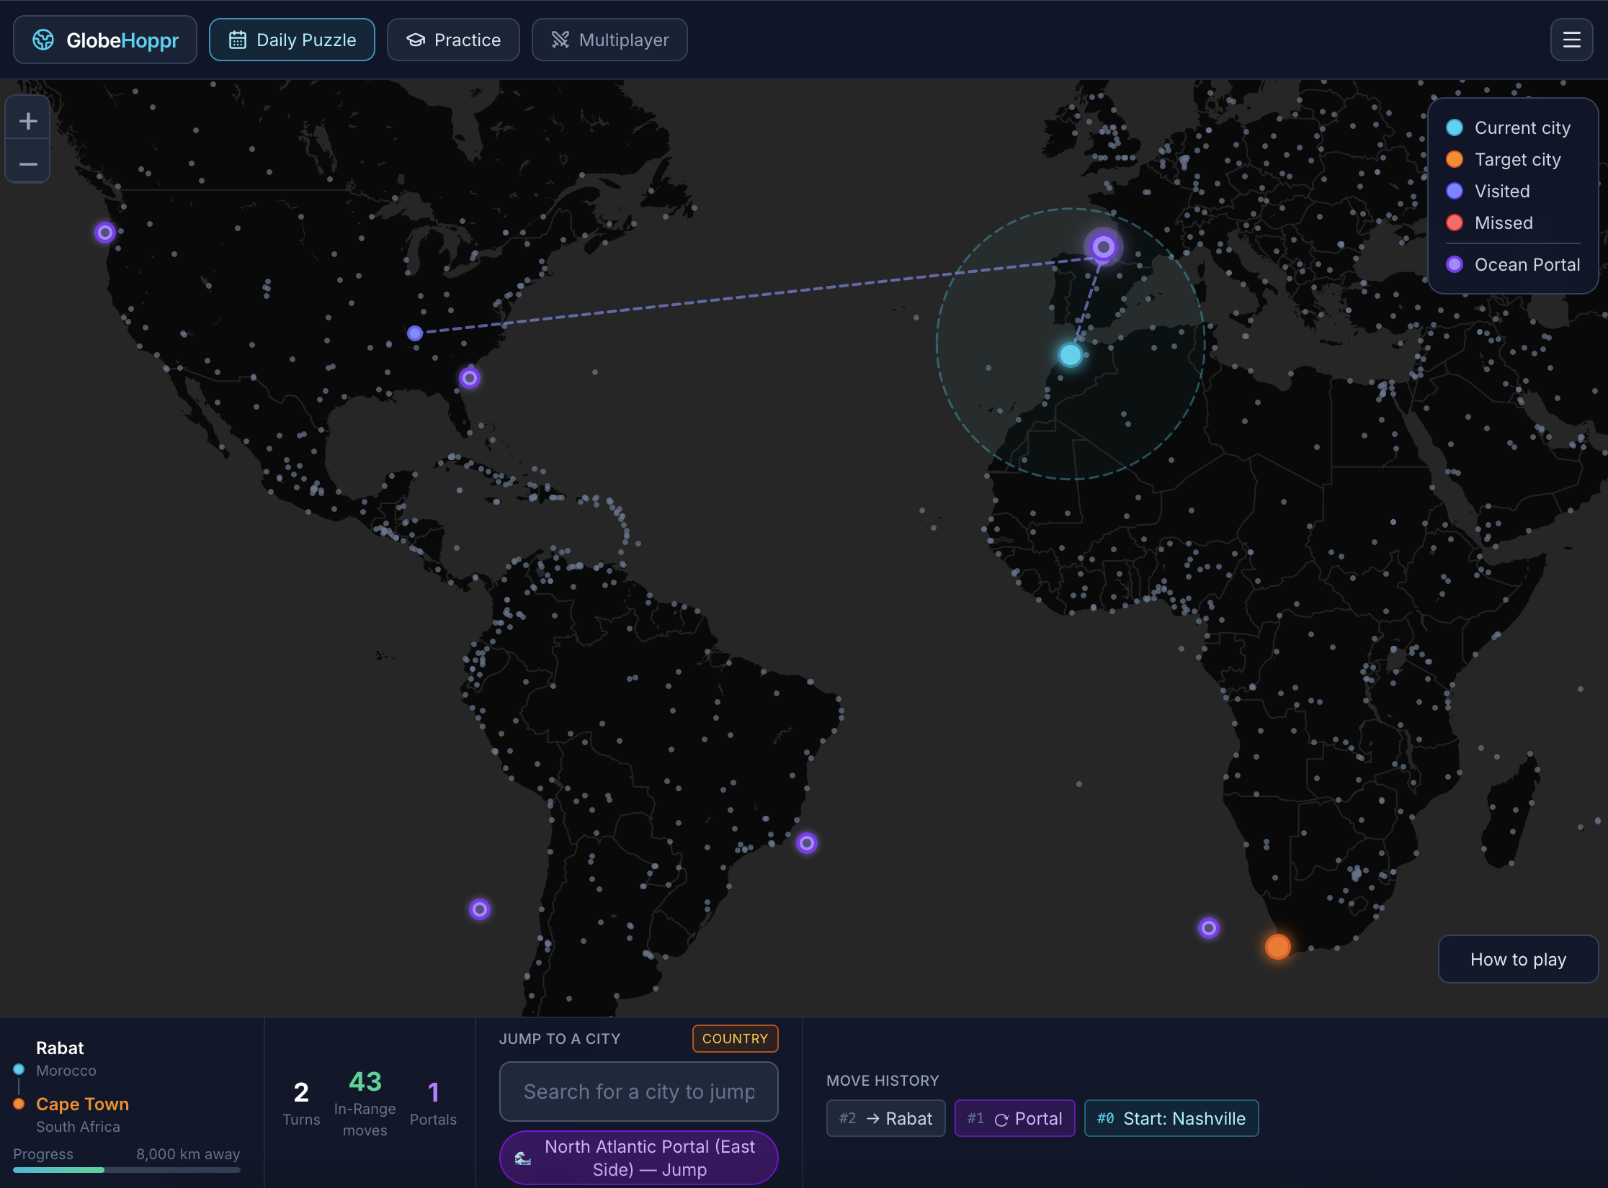Viewport: 1608px width, 1188px height.
Task: Click the GlobeHoppr globe logo icon
Action: pyautogui.click(x=43, y=40)
